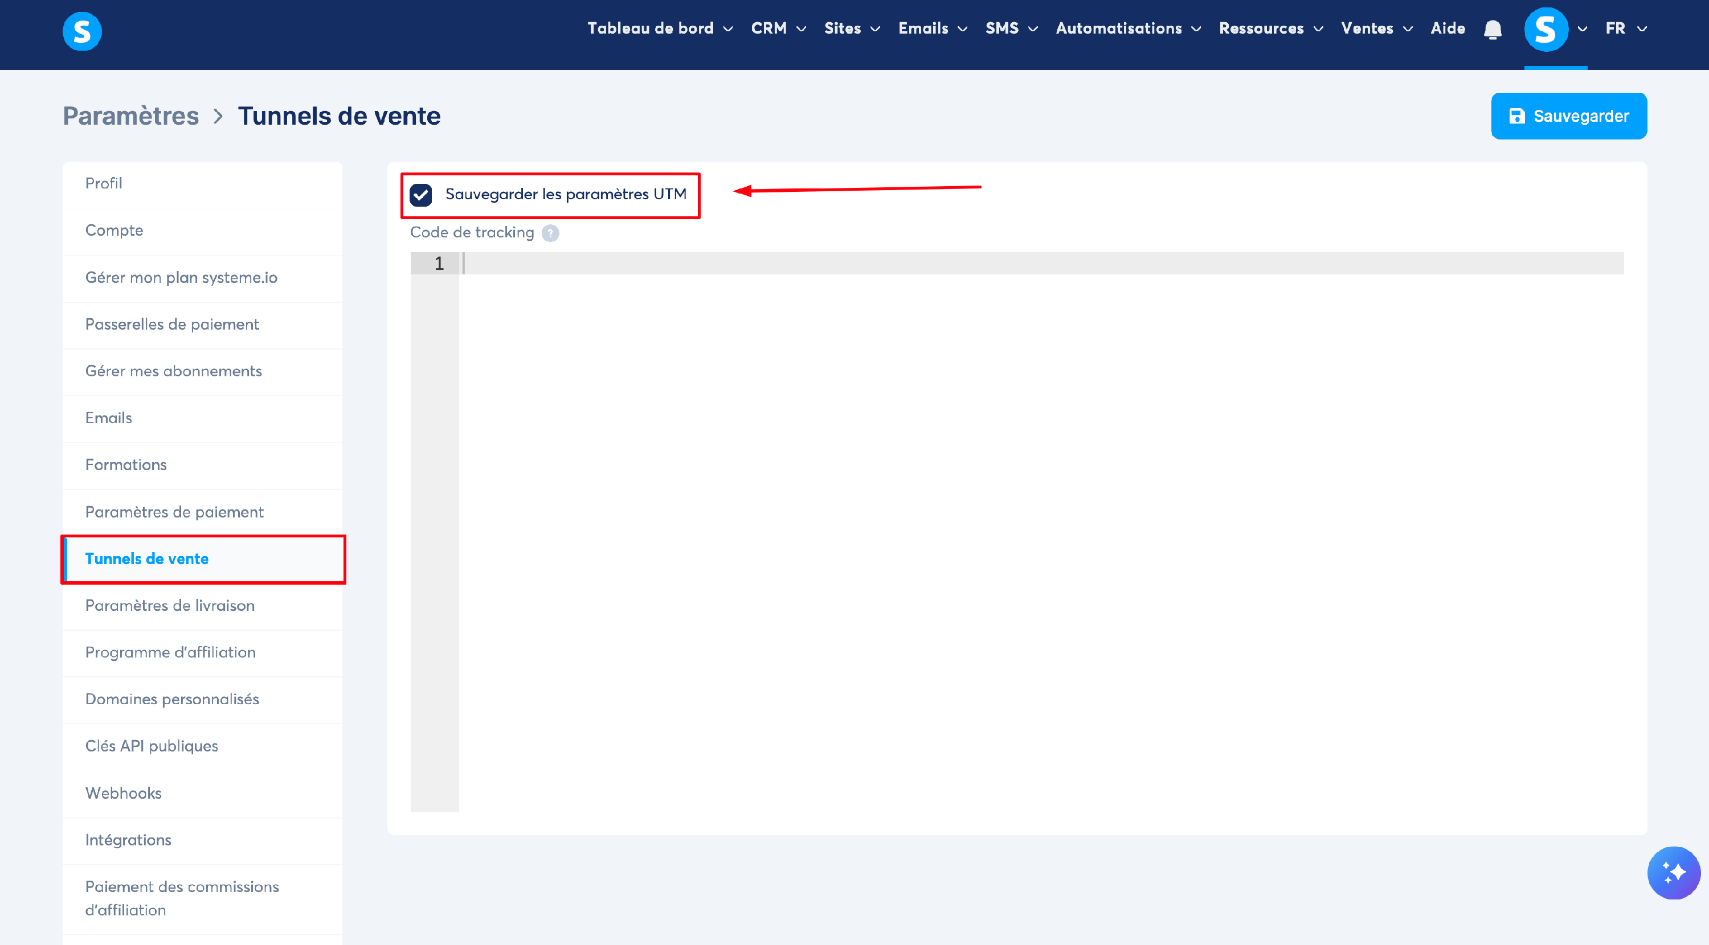Open the AI assistant sparkle button

point(1673,872)
